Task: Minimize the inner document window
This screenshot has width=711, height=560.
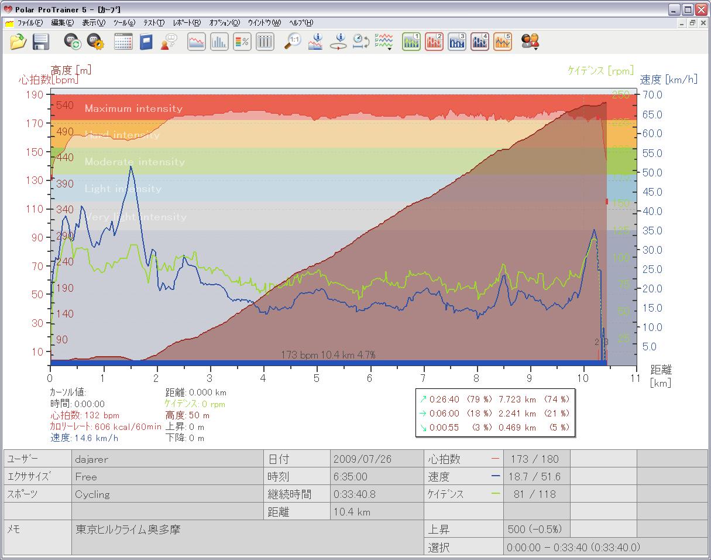Action: 682,23
